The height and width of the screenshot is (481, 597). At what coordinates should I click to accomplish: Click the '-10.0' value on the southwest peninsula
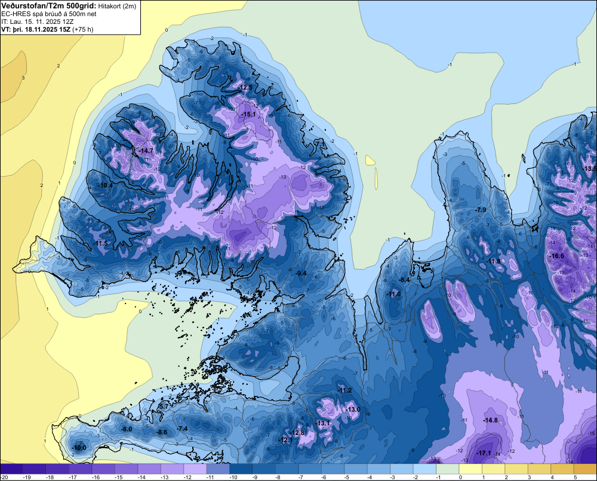[x=79, y=448]
